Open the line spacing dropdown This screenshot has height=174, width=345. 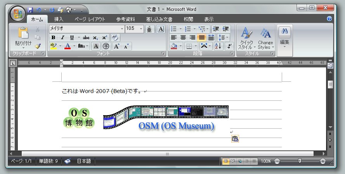point(223,38)
